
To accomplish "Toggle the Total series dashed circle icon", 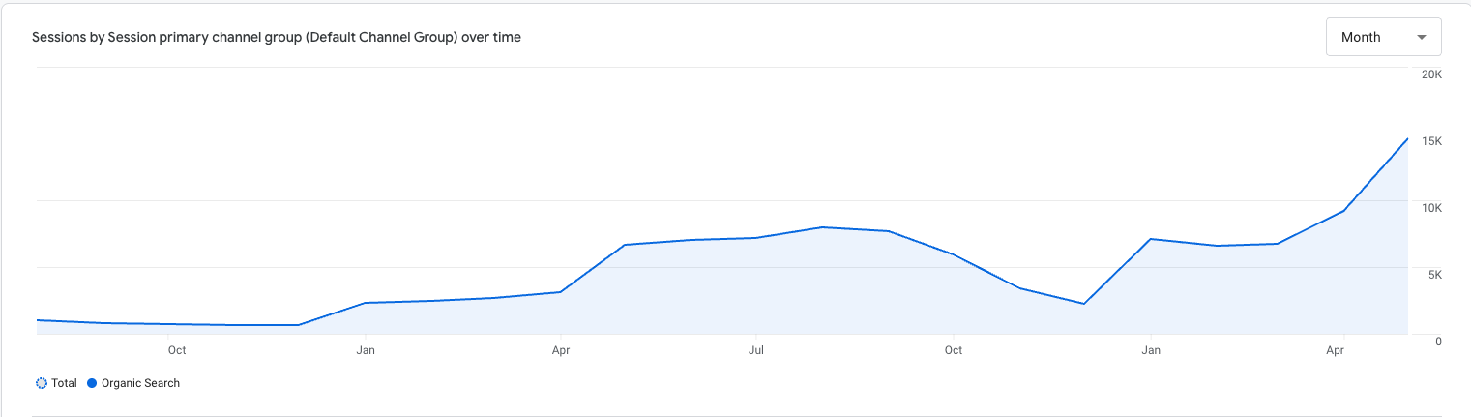I will pos(42,383).
